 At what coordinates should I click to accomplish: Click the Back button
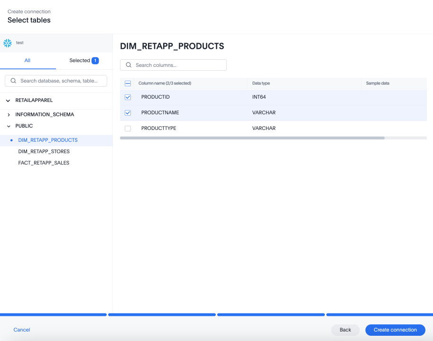(x=345, y=330)
